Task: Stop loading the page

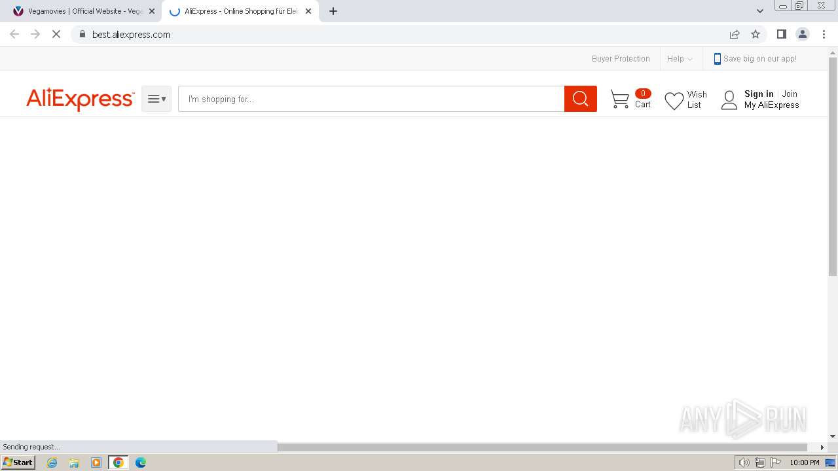Action: click(x=56, y=34)
